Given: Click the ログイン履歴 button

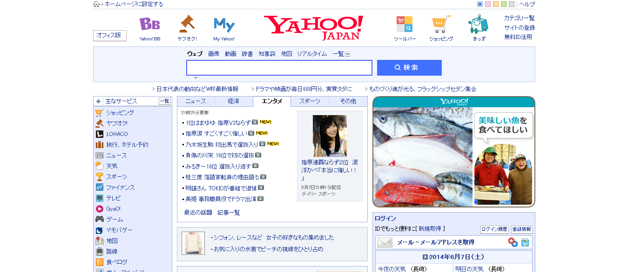Looking at the screenshot, I should click(x=494, y=229).
